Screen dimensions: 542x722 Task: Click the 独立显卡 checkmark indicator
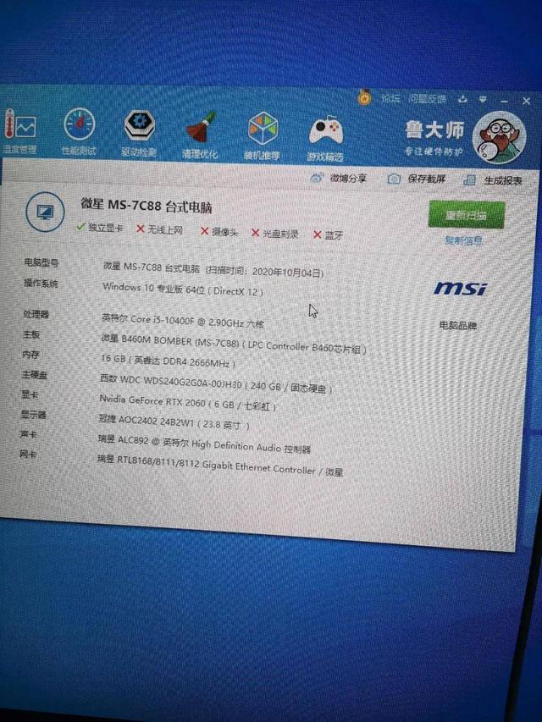pos(100,228)
